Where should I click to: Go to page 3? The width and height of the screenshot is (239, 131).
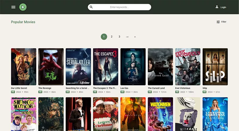pyautogui.click(x=119, y=37)
